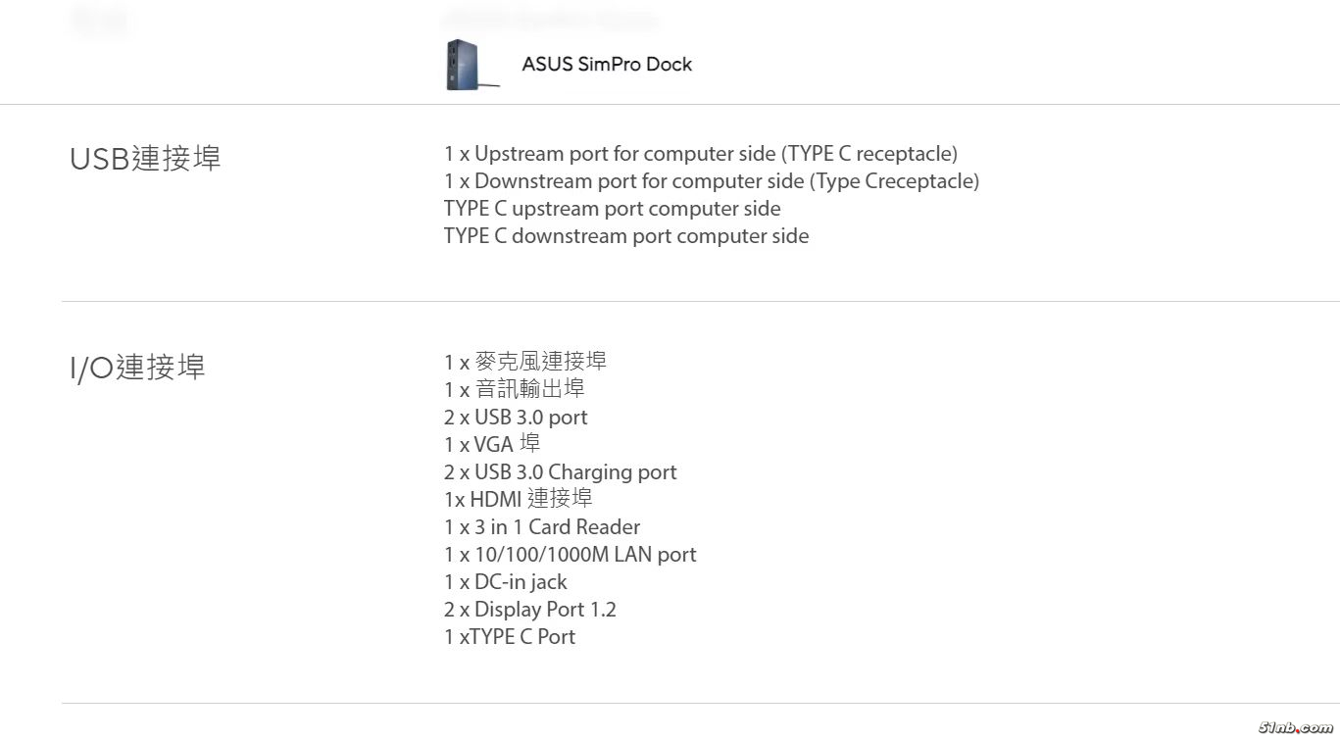This screenshot has height=740, width=1340.
Task: Click the 1x HDMI 連接埠 entry
Action: click(518, 500)
